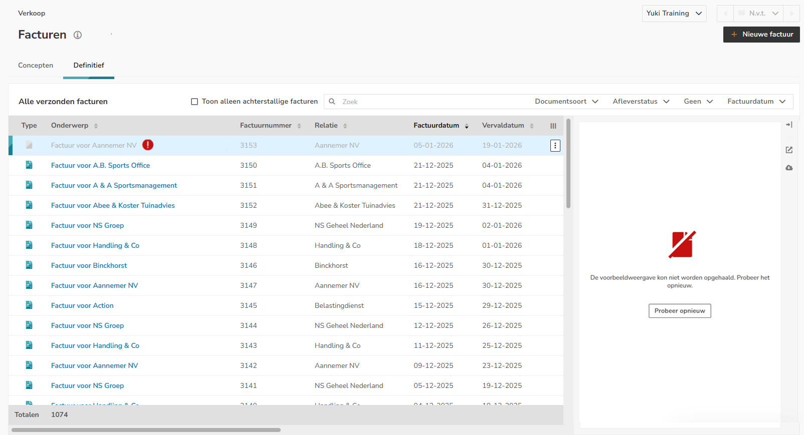Collapse the preview panel with the arrow icon

[x=789, y=125]
